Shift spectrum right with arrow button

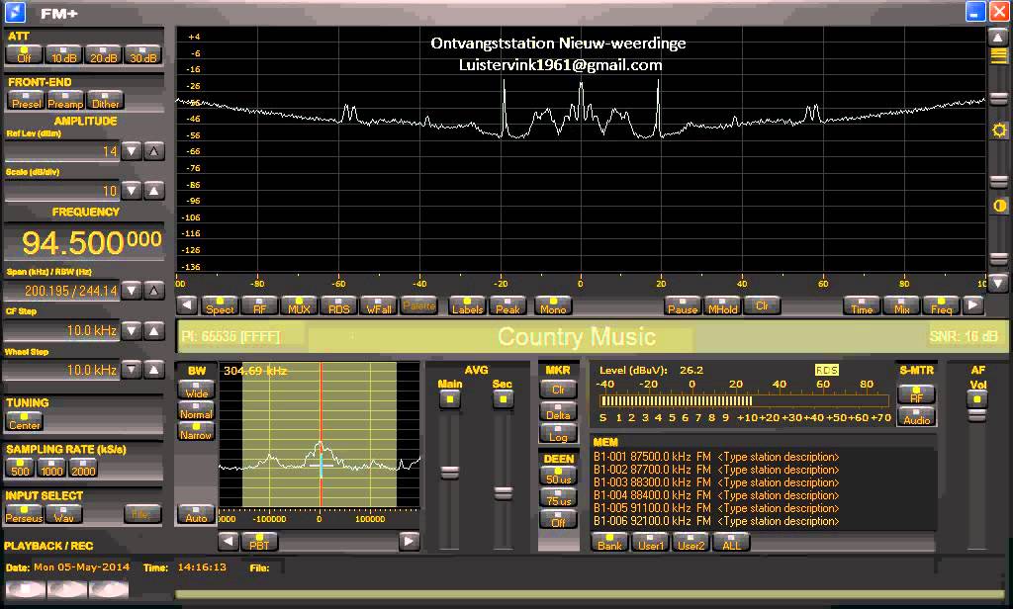click(973, 304)
